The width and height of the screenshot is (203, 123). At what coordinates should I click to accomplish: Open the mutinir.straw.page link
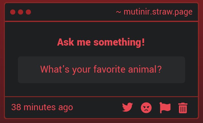coord(158,12)
